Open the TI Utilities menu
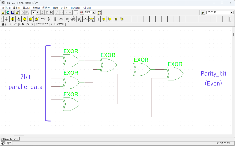This screenshot has height=146, width=235. (x=75, y=8)
